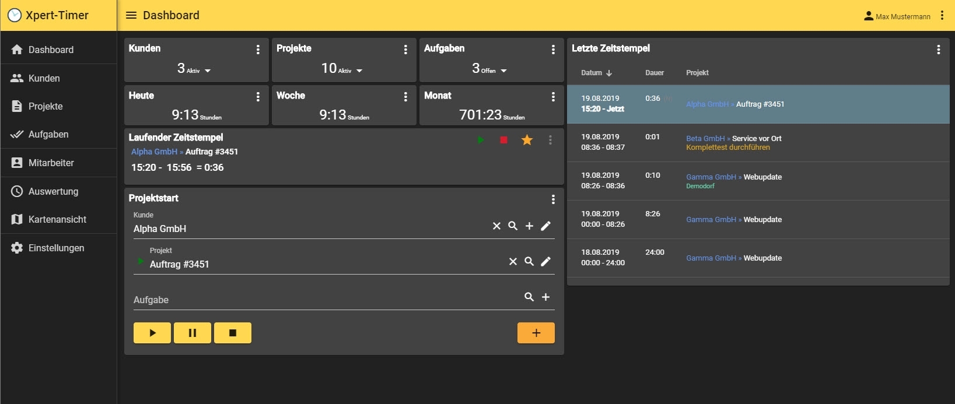Click the Service vor Ort project text
Screen dimensions: 955x404
tap(757, 139)
